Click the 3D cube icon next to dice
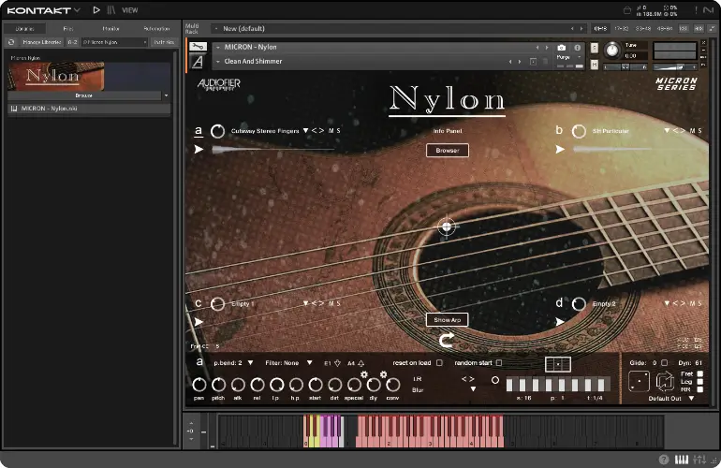This screenshot has width=721, height=468. coord(666,381)
